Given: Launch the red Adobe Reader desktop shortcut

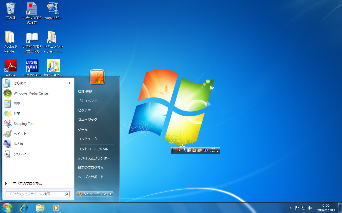Looking at the screenshot, I should click(x=11, y=66).
